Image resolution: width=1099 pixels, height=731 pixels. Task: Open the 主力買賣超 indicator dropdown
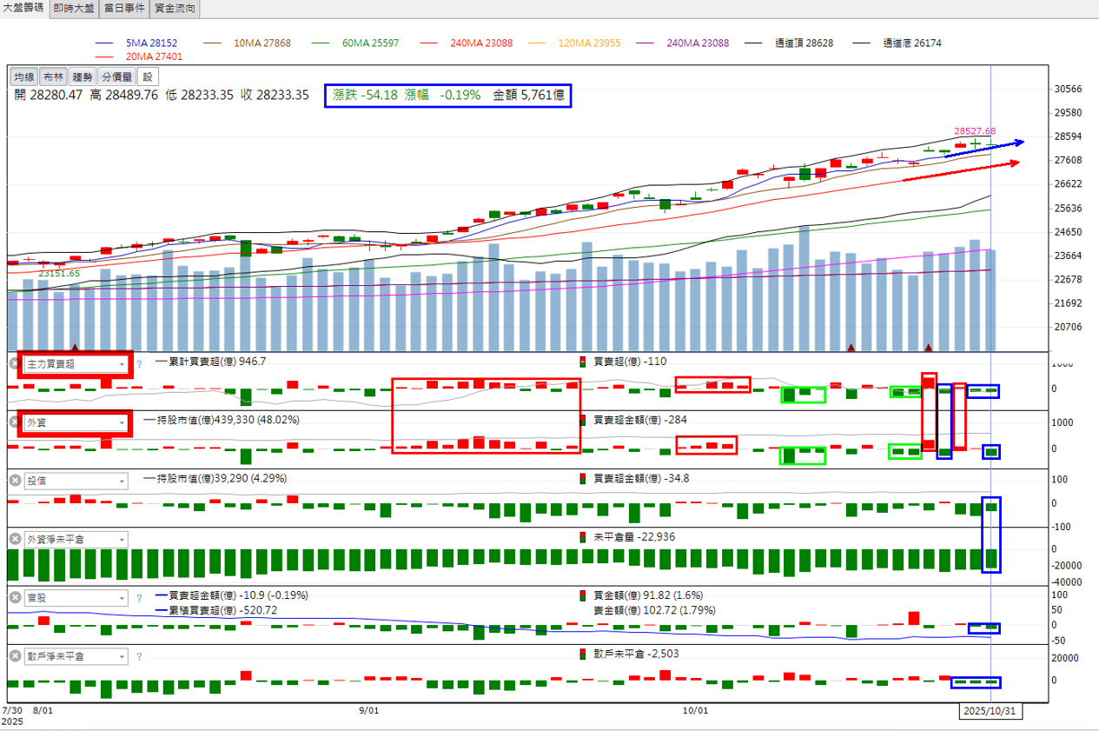(x=74, y=364)
